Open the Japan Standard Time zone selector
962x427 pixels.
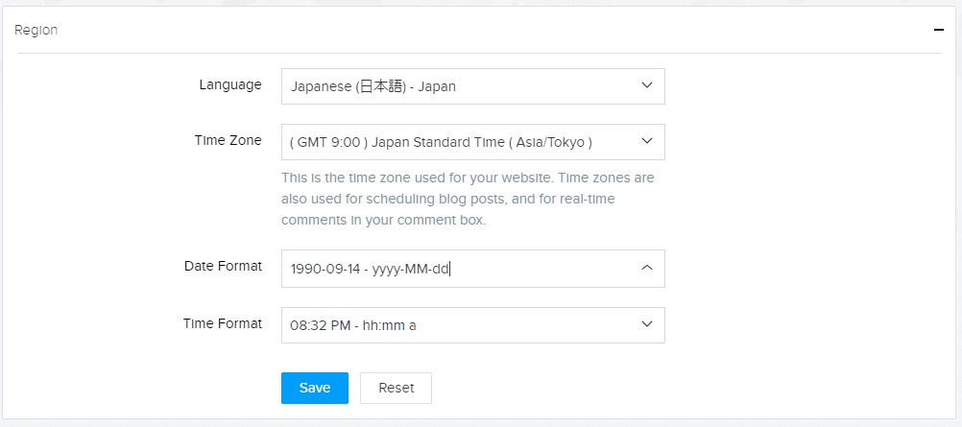click(473, 142)
